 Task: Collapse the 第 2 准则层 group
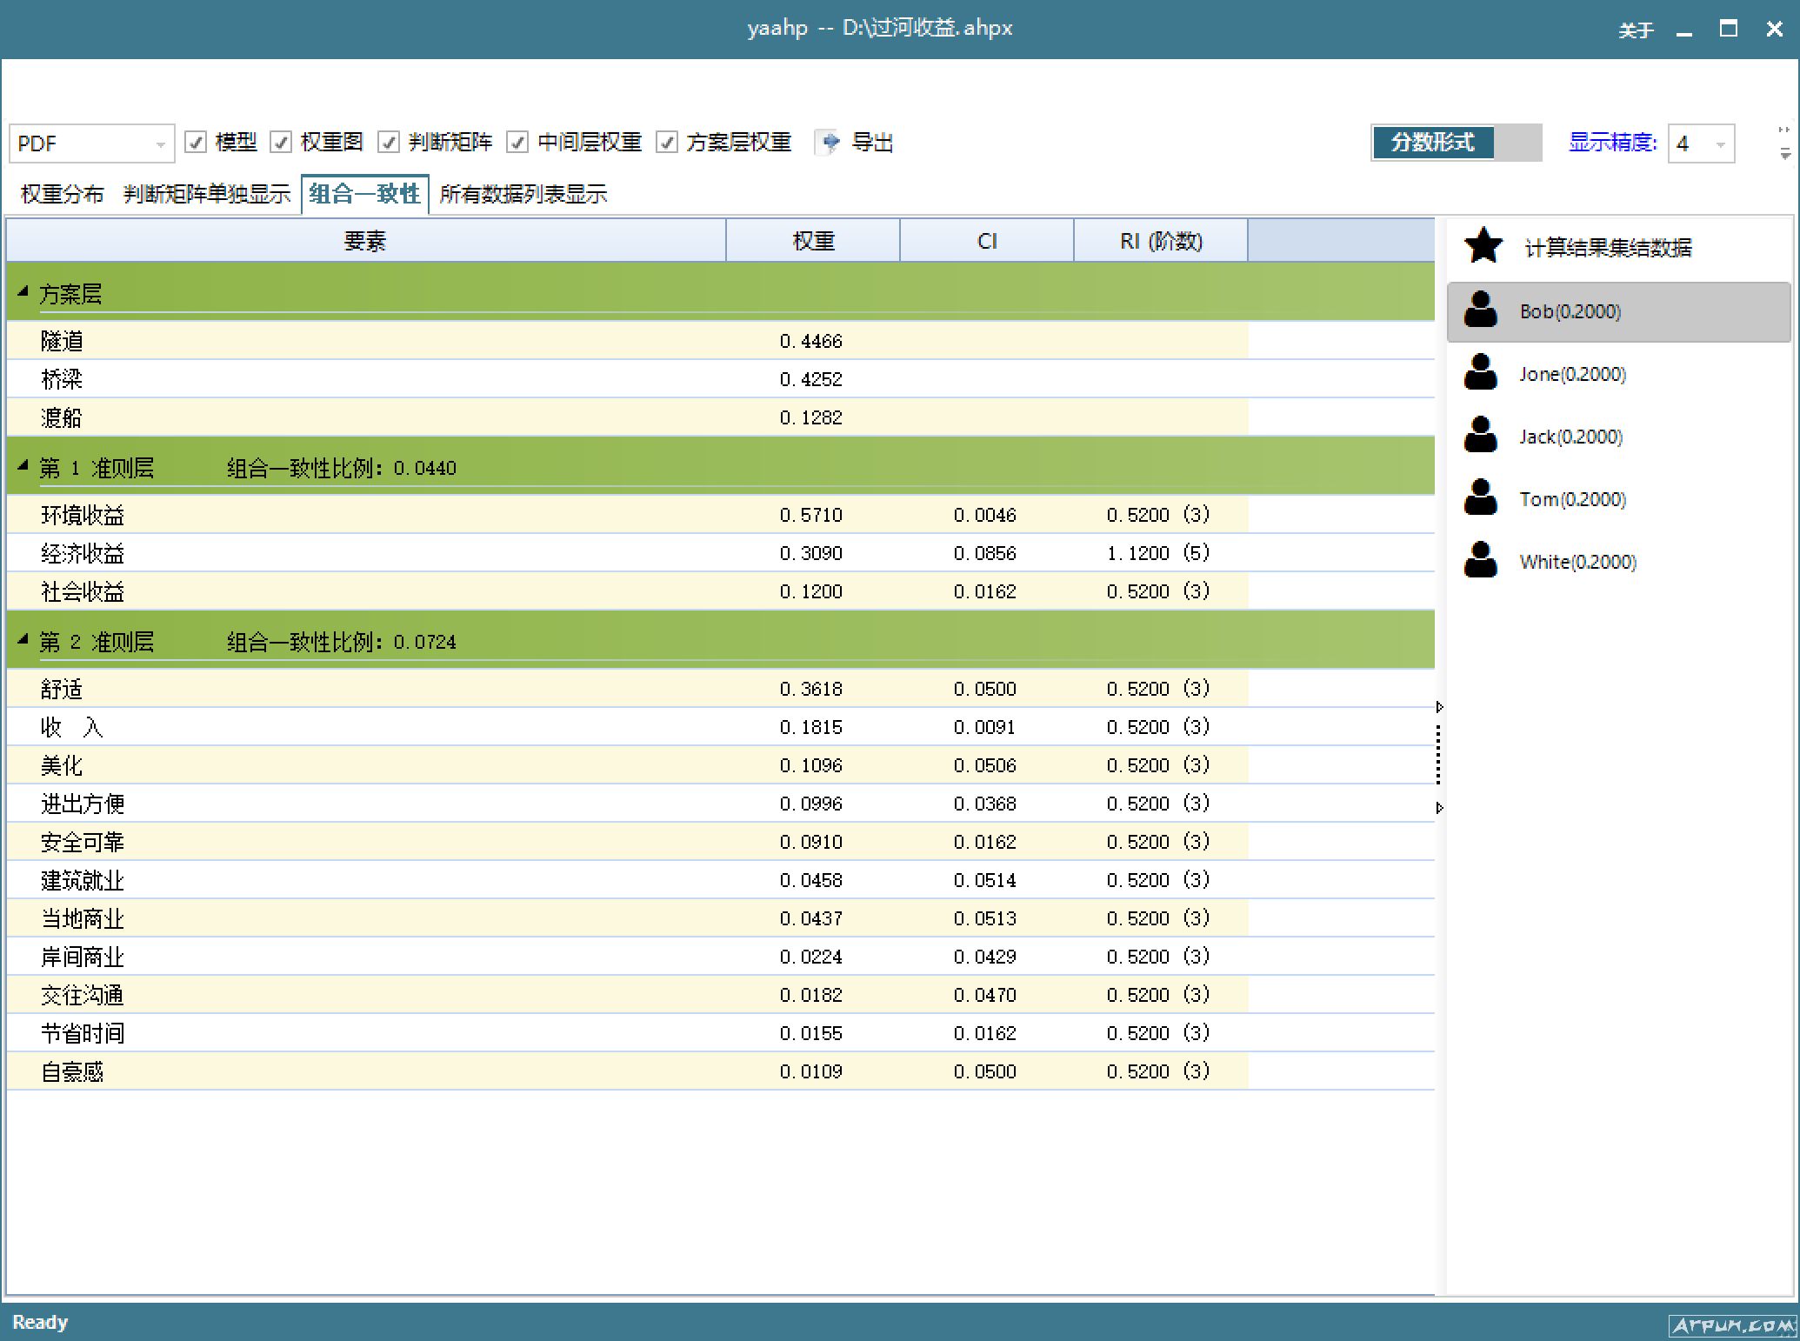click(23, 640)
